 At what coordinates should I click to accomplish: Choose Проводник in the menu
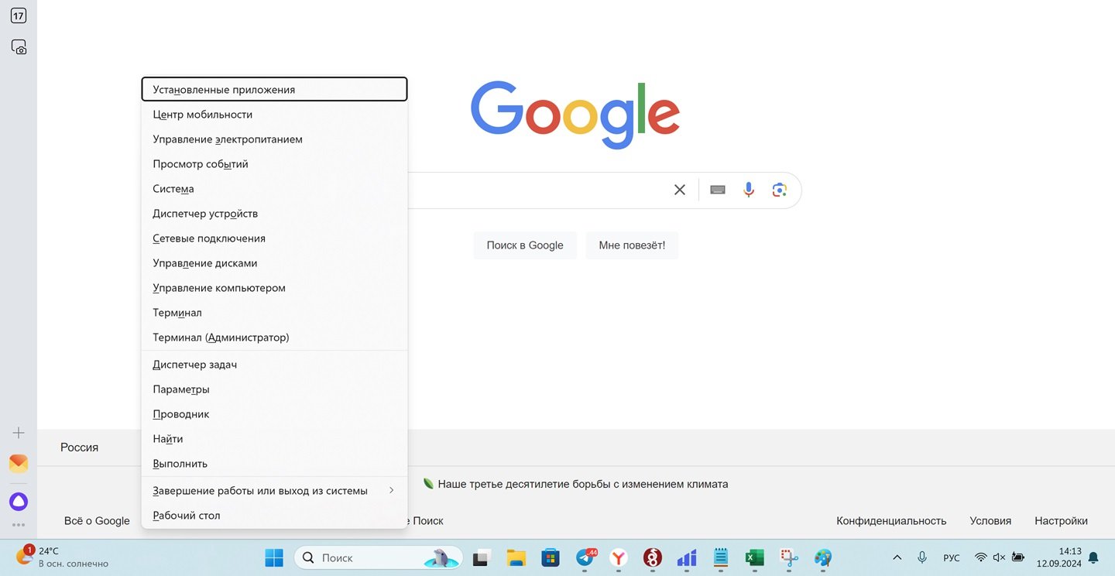[274, 414]
